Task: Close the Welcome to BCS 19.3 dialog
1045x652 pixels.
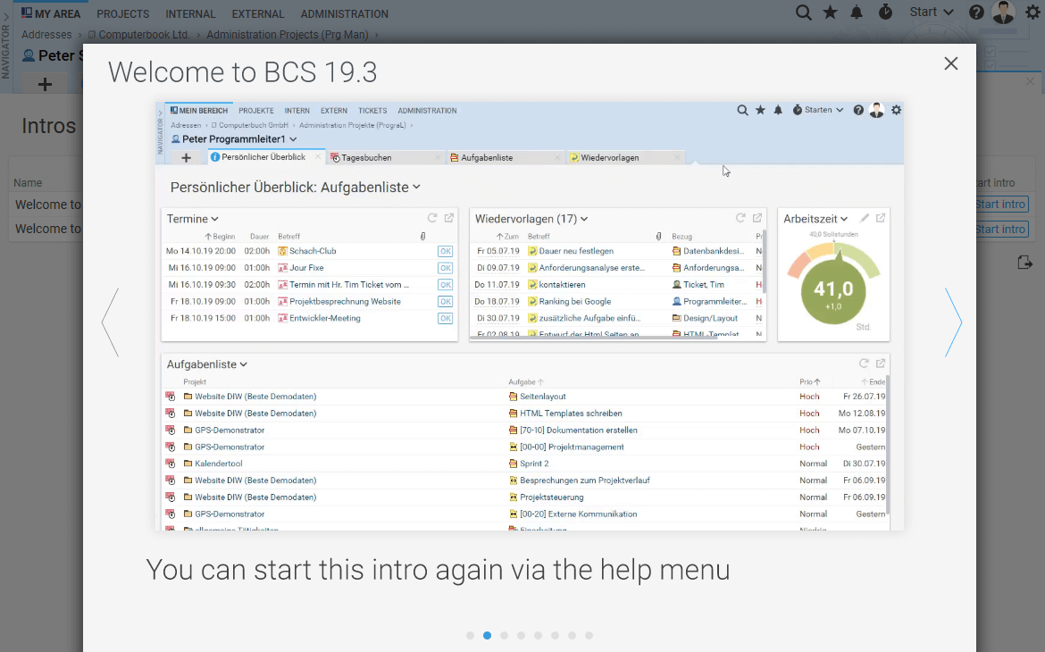Action: coord(951,63)
